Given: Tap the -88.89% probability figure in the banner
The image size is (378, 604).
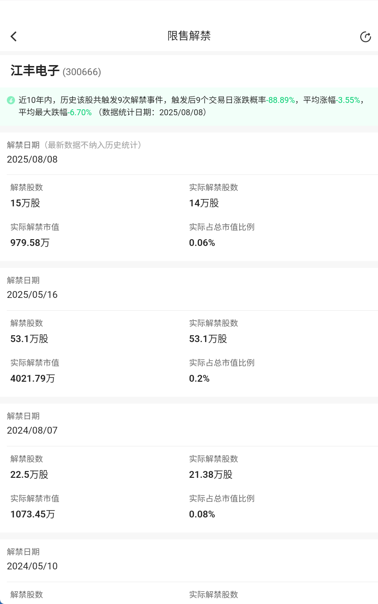Looking at the screenshot, I should [x=280, y=100].
